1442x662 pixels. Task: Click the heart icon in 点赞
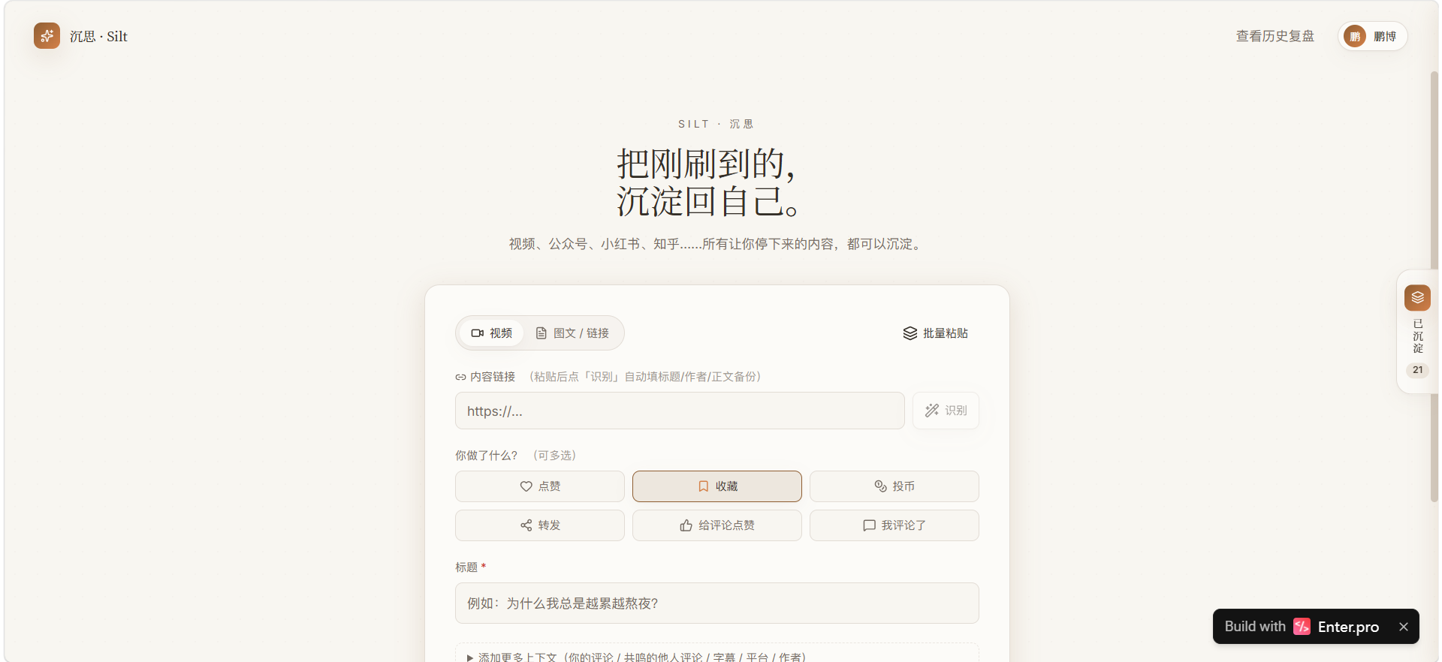526,486
